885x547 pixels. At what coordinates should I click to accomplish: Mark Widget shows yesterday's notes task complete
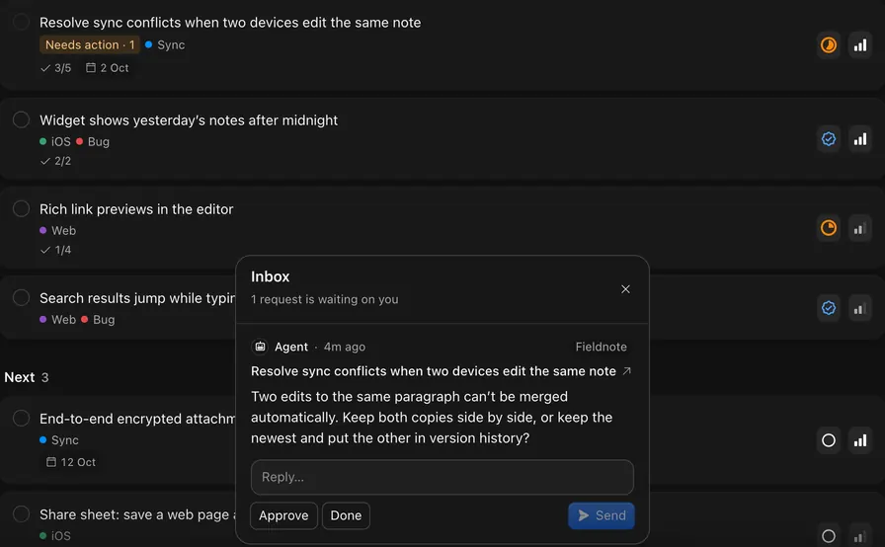(21, 119)
